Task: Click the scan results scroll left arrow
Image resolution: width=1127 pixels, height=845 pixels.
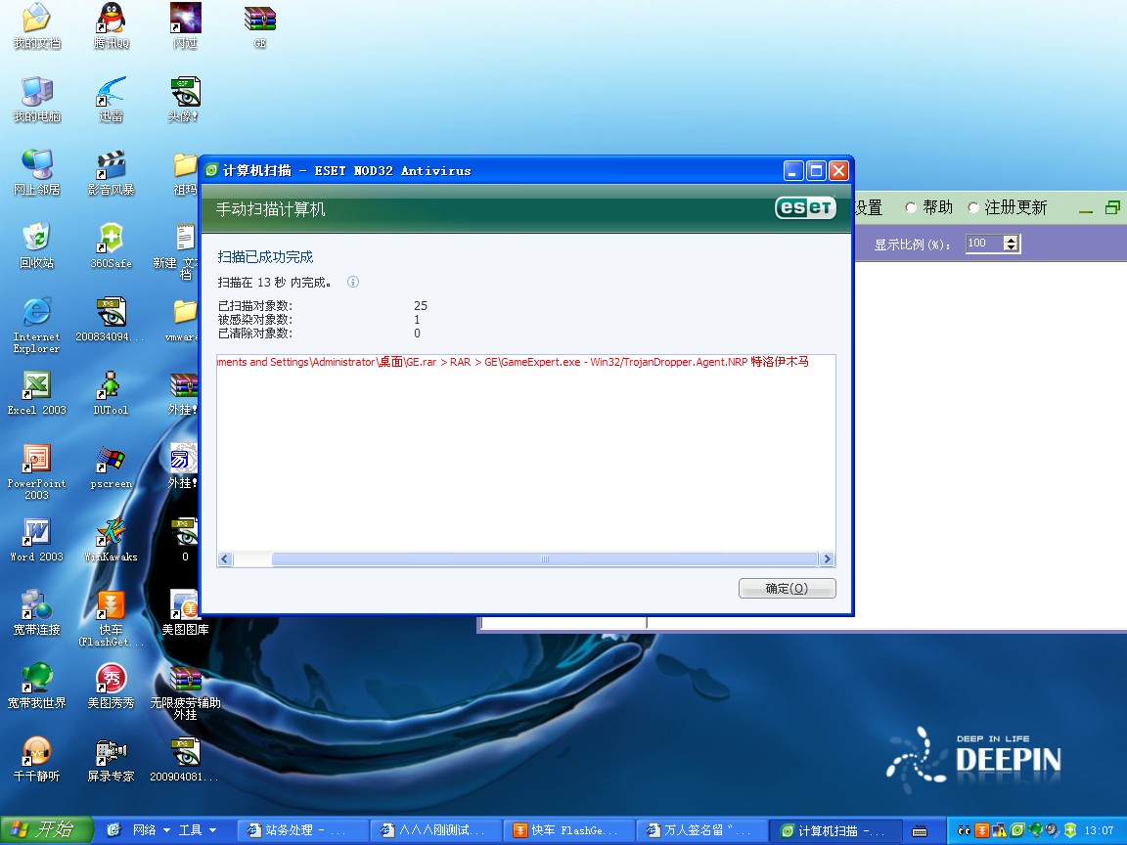Action: point(225,559)
